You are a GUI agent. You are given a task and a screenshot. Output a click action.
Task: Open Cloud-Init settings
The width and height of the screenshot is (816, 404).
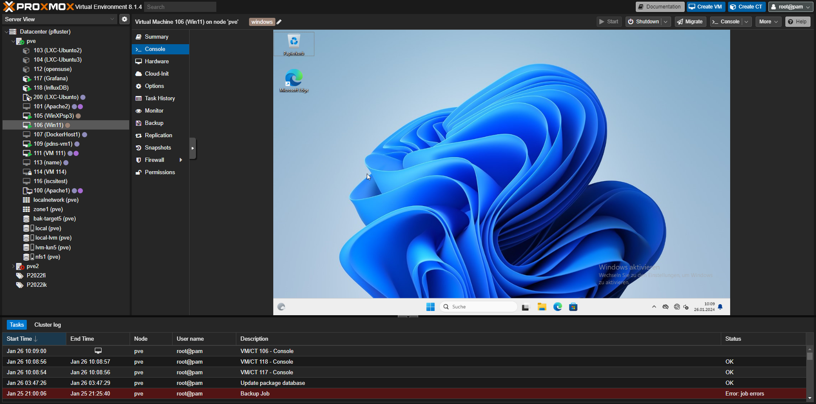tap(160, 74)
